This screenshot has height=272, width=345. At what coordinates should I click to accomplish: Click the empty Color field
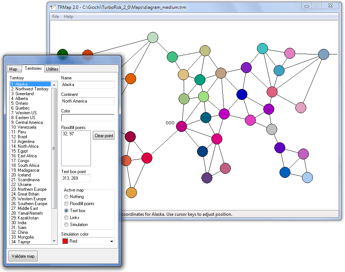point(88,118)
